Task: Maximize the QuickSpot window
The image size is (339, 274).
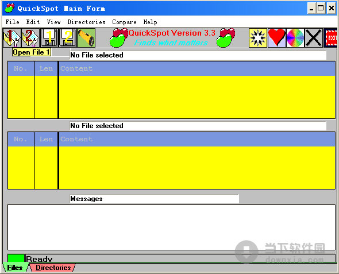Action: (321, 8)
